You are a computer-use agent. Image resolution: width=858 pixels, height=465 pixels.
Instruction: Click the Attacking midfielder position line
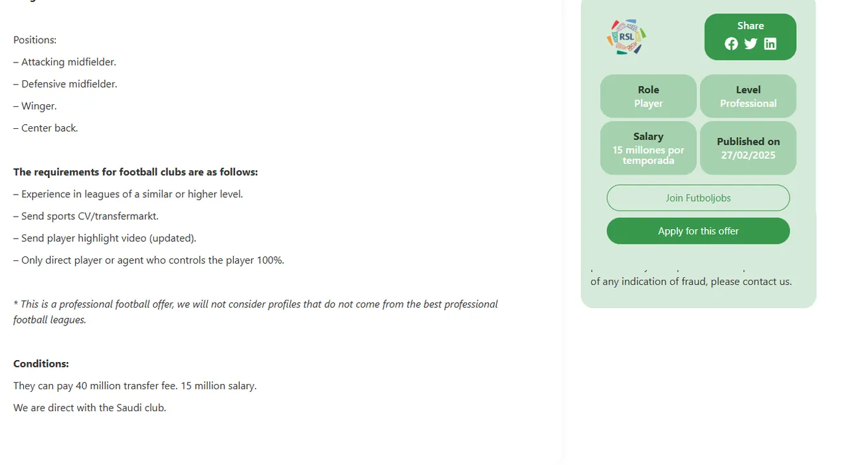pos(65,62)
